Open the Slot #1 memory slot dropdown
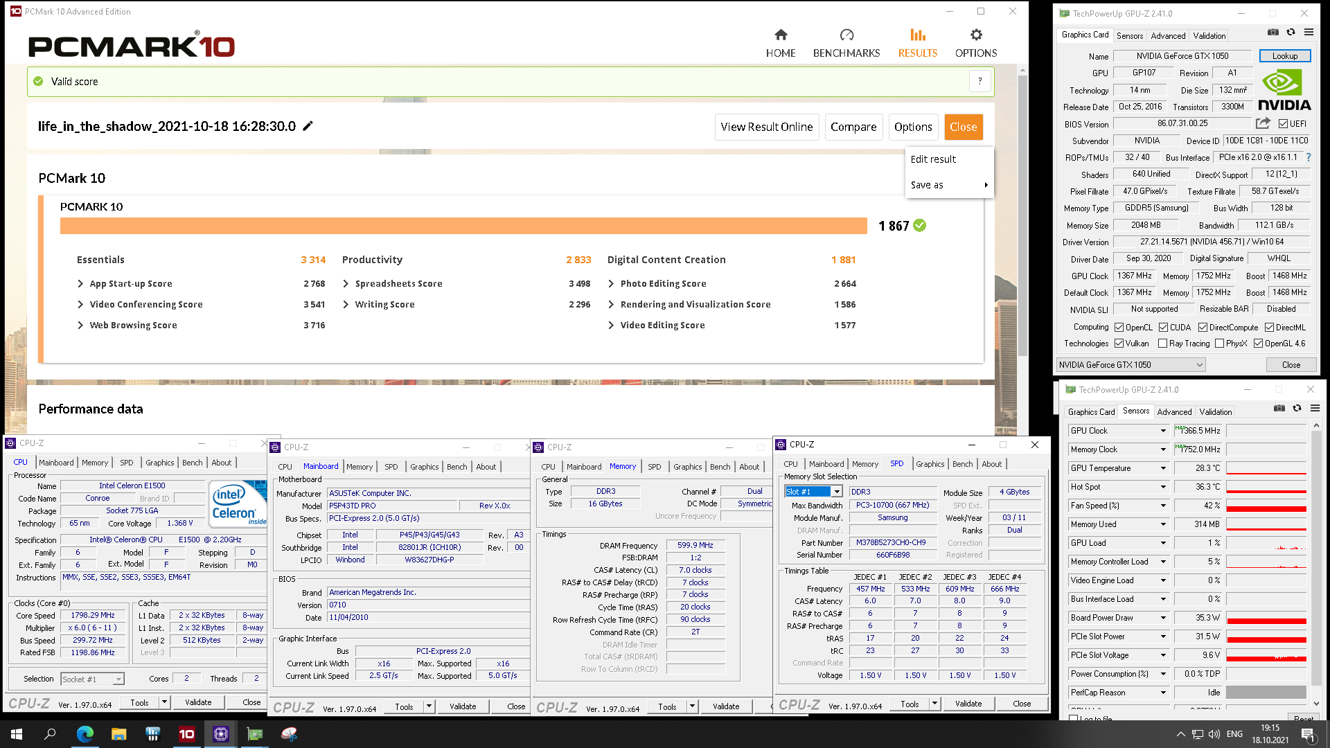 [813, 491]
